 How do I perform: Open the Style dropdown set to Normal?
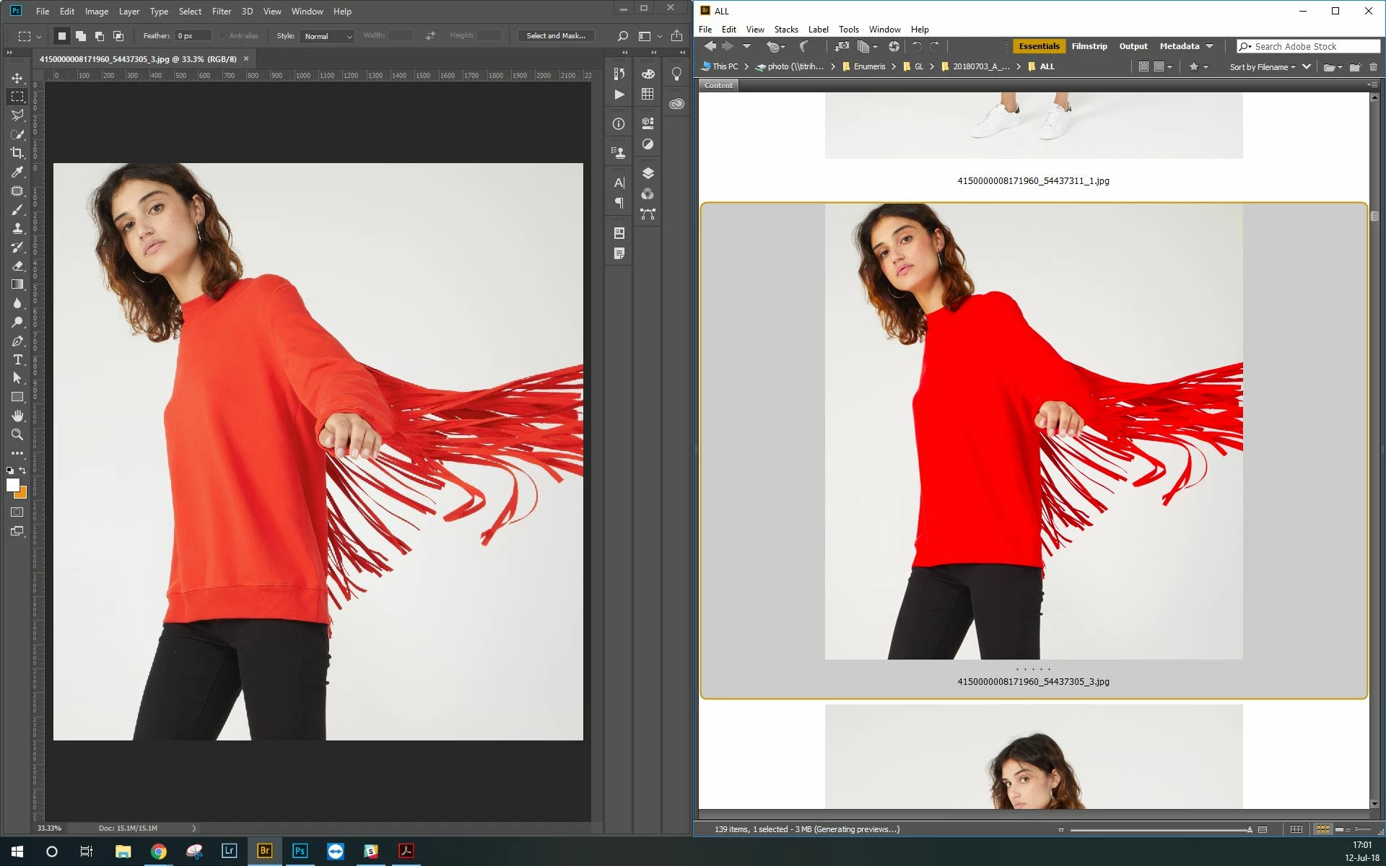(x=328, y=36)
